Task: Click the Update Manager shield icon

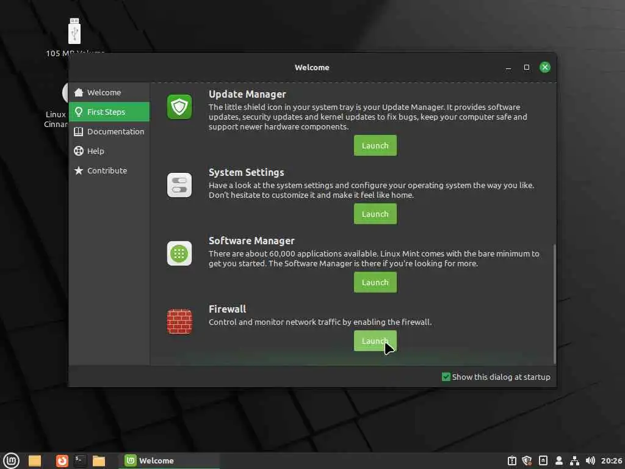Action: click(x=179, y=107)
